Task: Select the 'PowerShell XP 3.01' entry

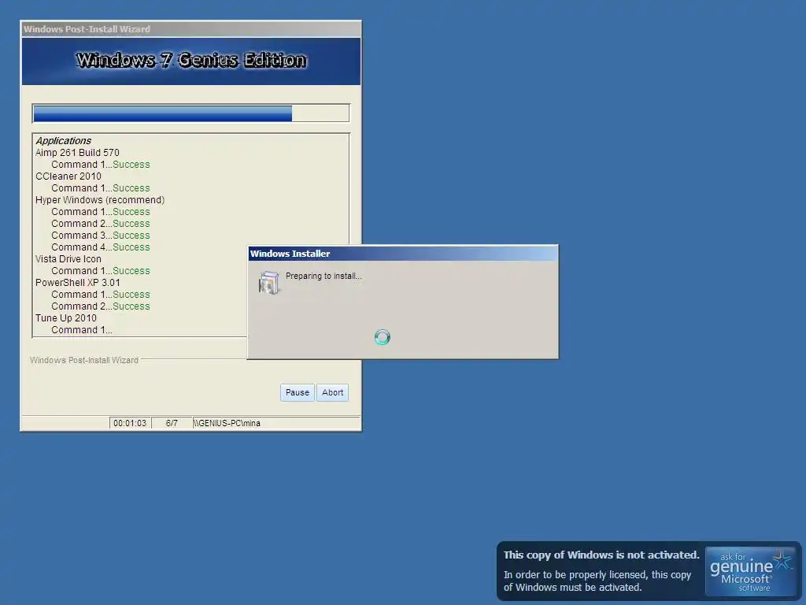Action: 78,283
